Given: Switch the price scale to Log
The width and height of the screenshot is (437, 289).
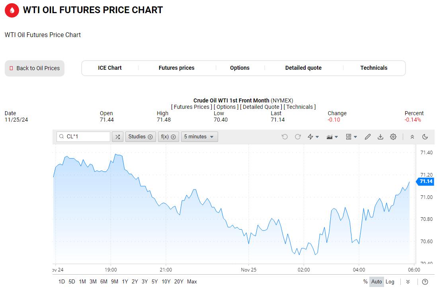Looking at the screenshot, I should 390,282.
